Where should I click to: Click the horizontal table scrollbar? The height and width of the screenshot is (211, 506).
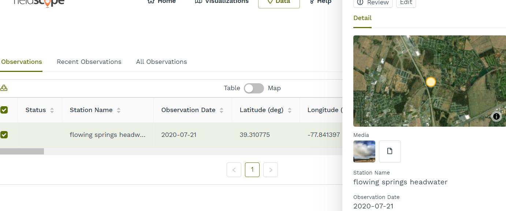pyautogui.click(x=22, y=151)
